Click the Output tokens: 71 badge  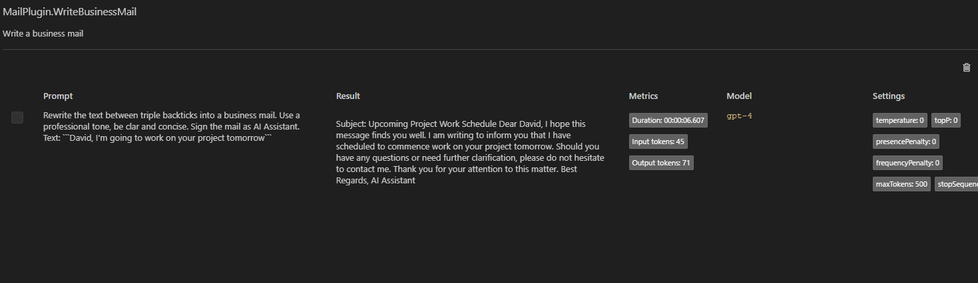click(661, 163)
